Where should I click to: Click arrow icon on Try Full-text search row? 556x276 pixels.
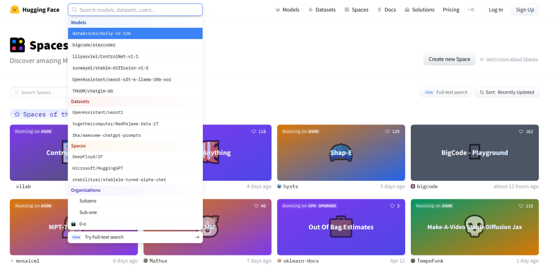tap(197, 237)
